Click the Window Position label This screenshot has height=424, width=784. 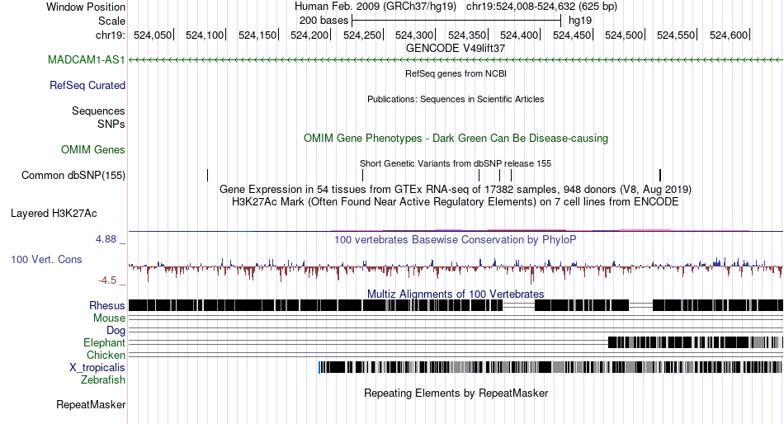click(x=86, y=7)
